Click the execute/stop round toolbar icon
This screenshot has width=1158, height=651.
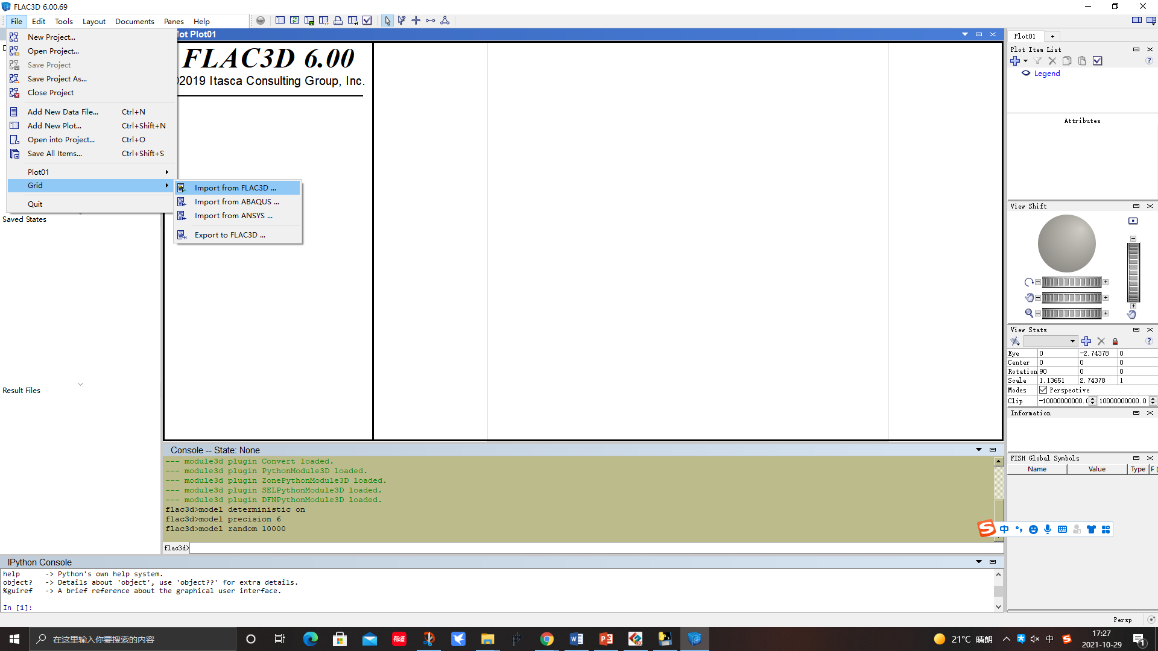[261, 20]
